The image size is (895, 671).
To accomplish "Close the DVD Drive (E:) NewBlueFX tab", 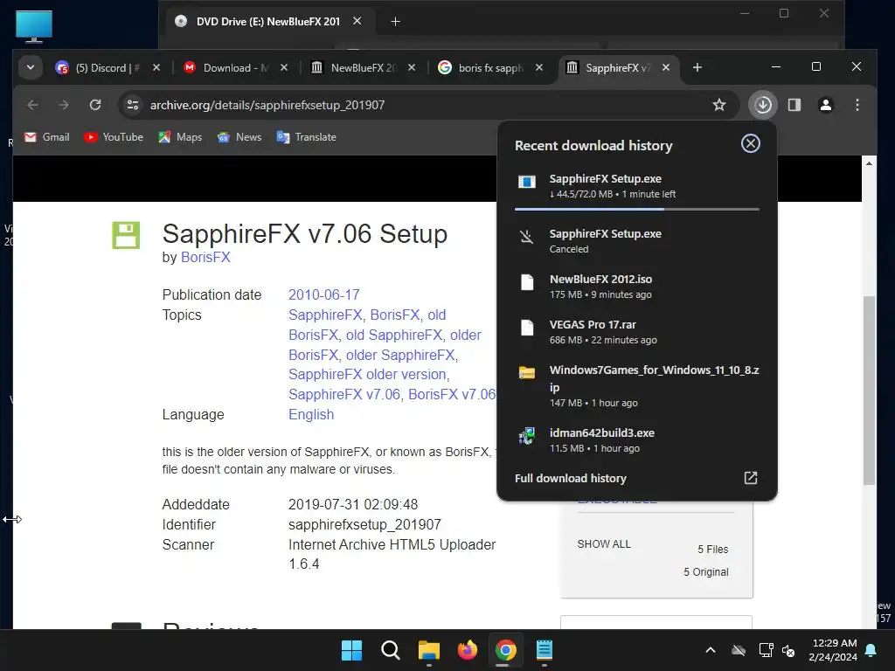I will click(x=357, y=21).
